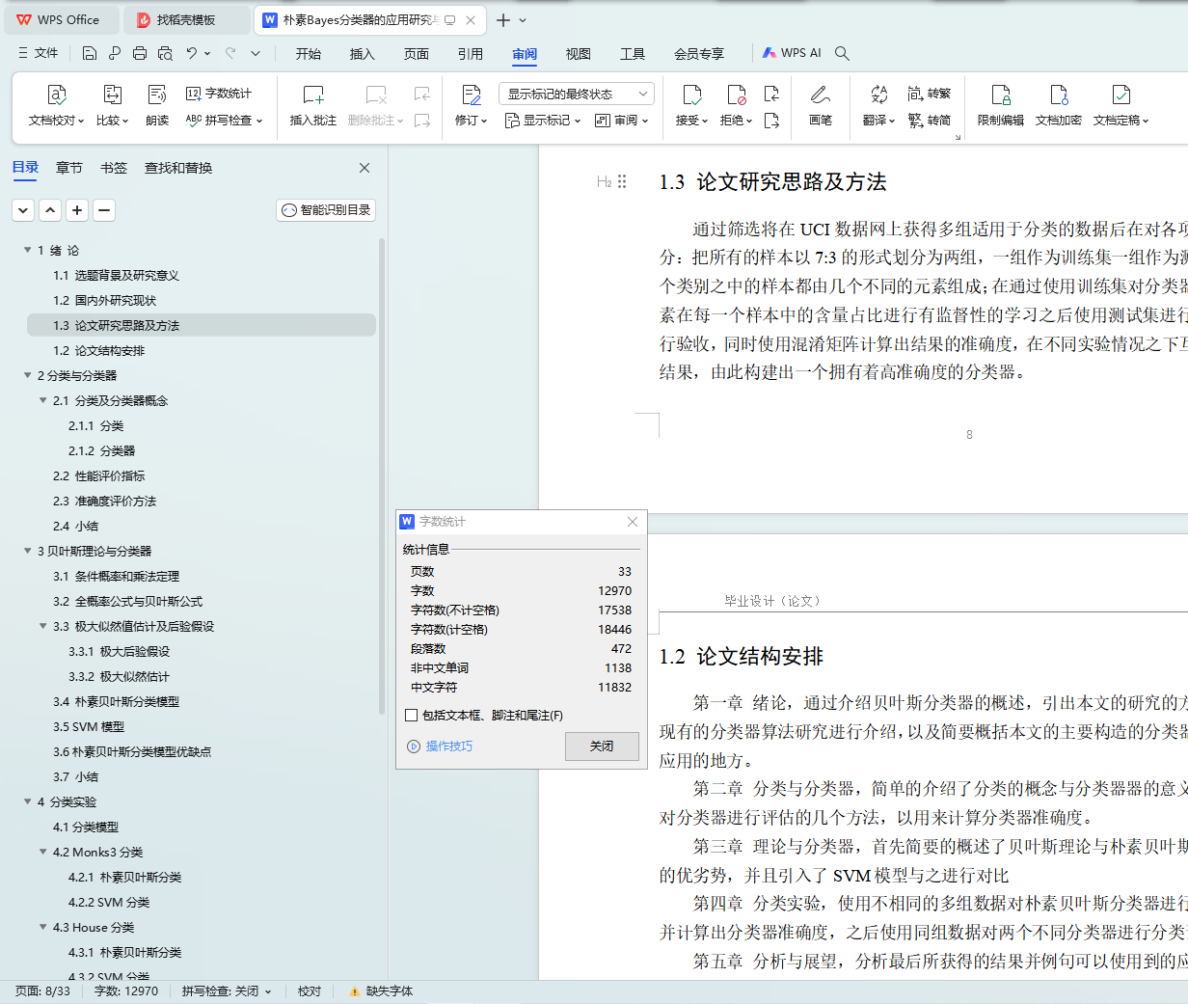Image resolution: width=1188 pixels, height=1004 pixels.
Task: Open the 章节 navigation tab
Action: (69, 168)
